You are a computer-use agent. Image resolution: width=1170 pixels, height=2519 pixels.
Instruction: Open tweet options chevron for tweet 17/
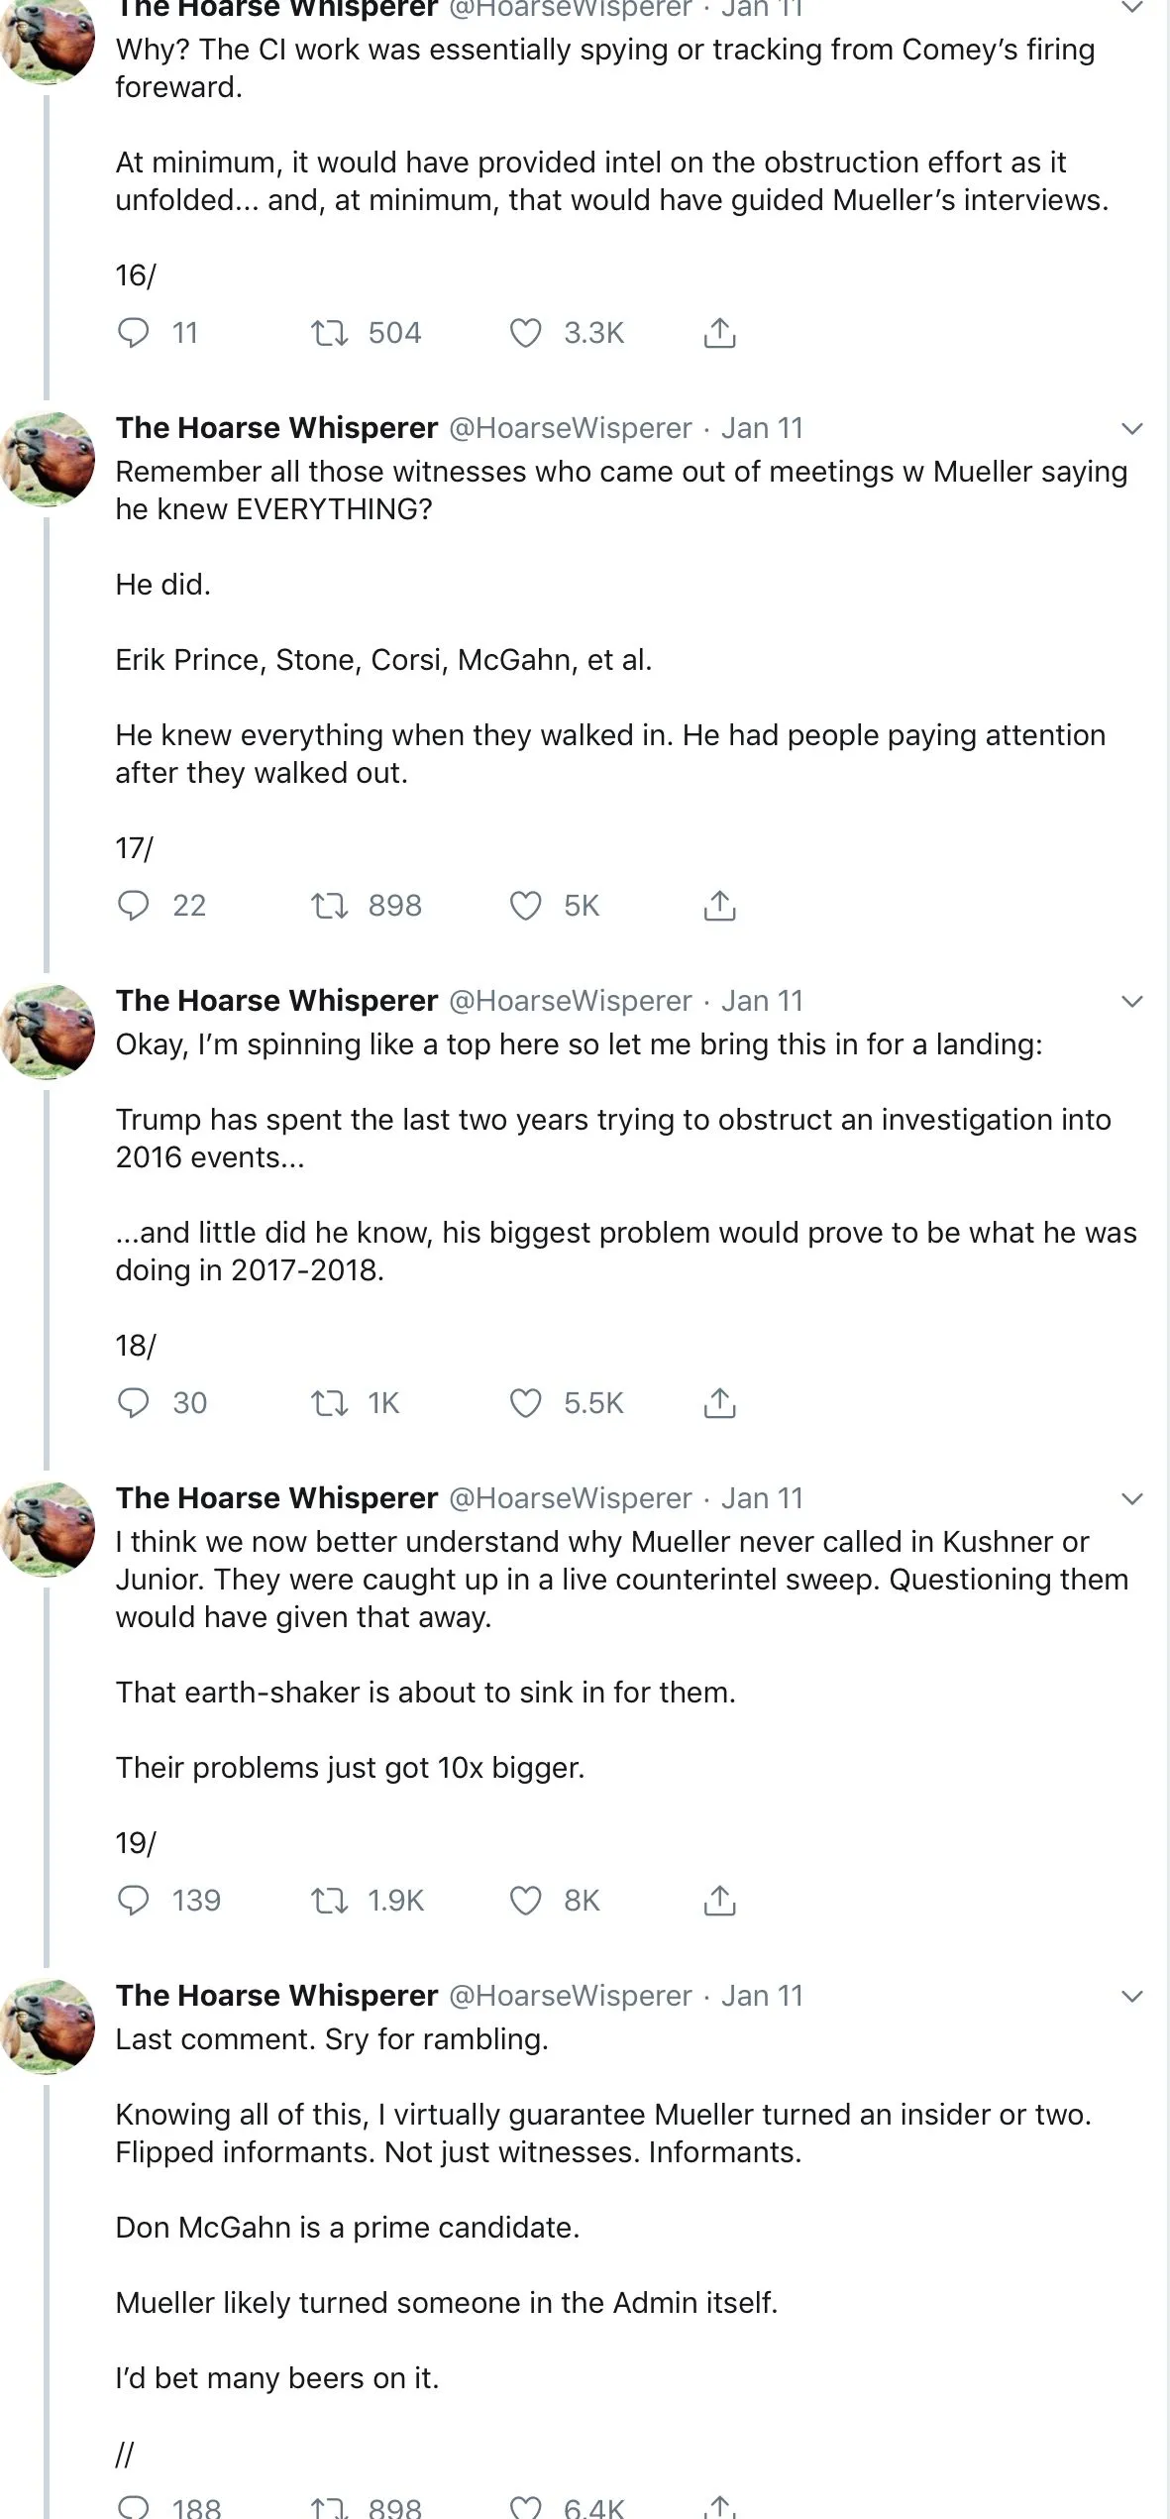1131,428
